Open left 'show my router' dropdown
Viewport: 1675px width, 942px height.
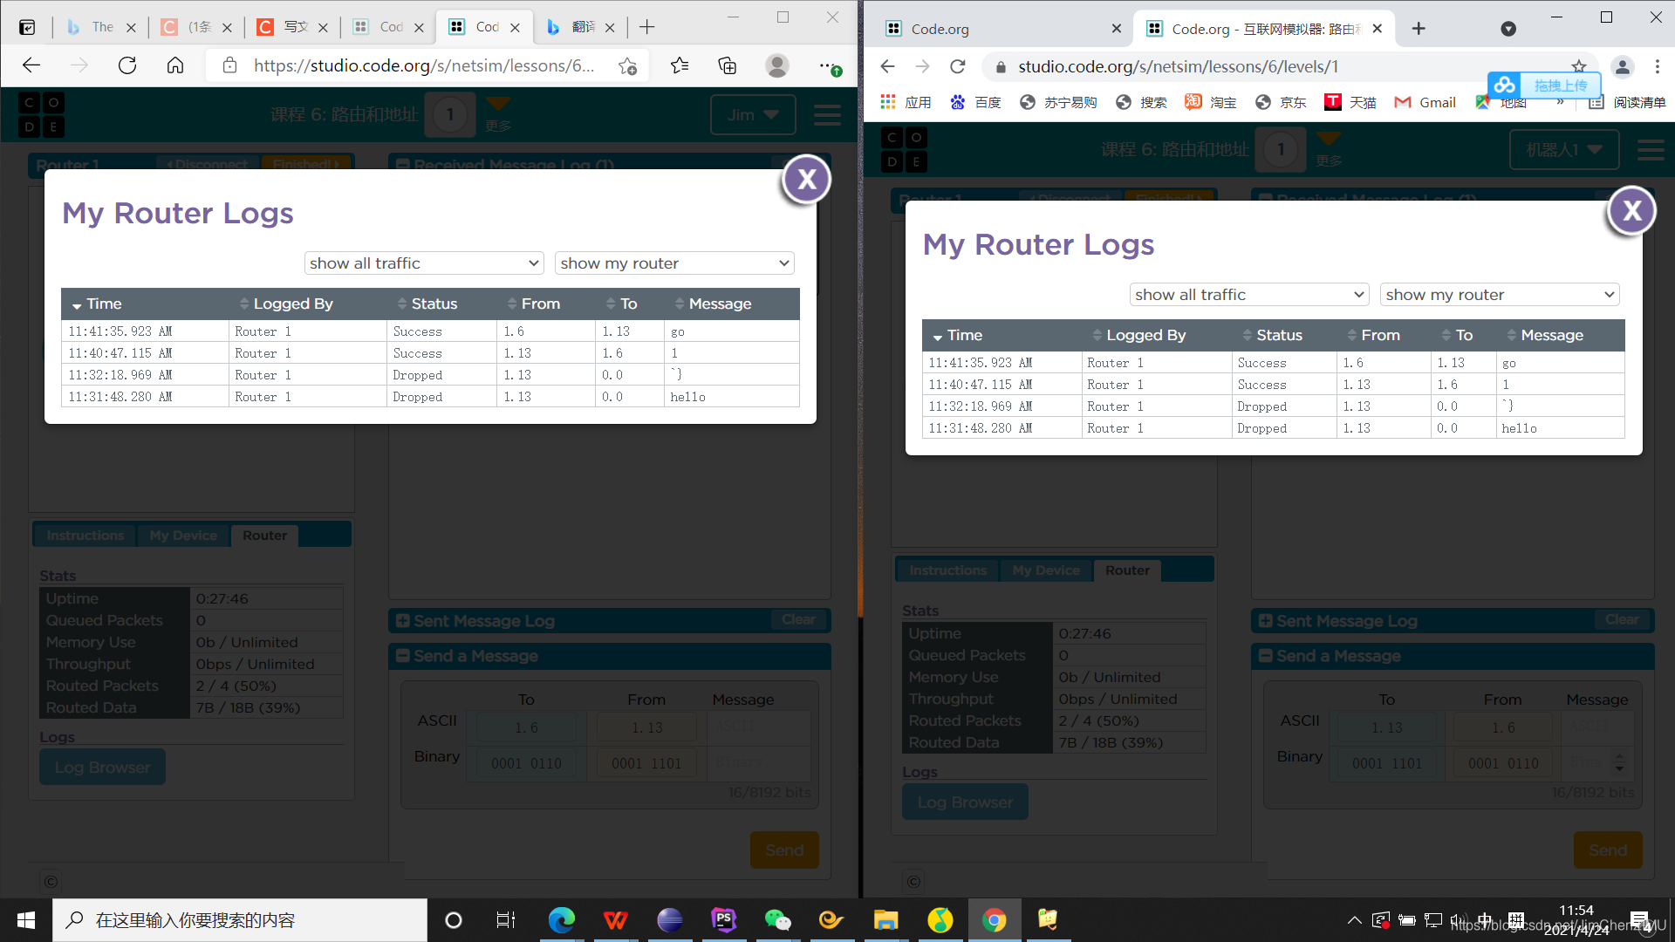[674, 263]
